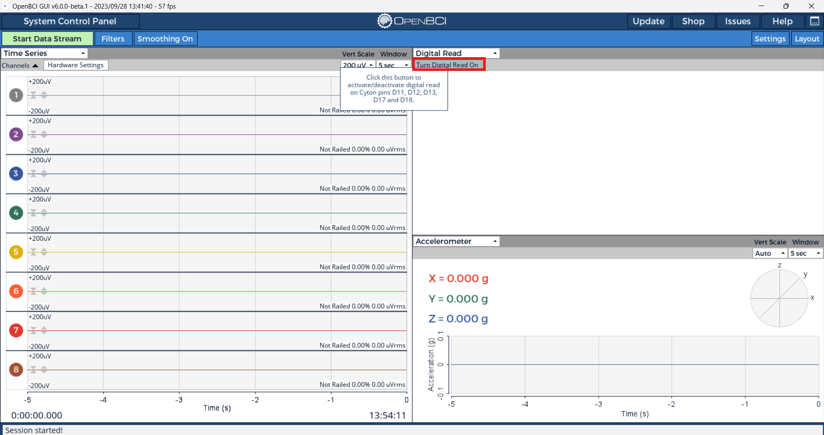The image size is (824, 435).
Task: Toggle channel 6 orange number circle
Action: point(16,291)
